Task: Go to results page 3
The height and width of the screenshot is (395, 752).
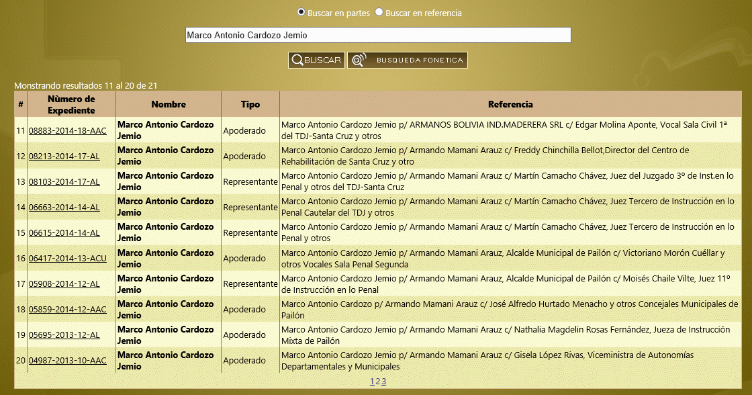Action: (384, 382)
